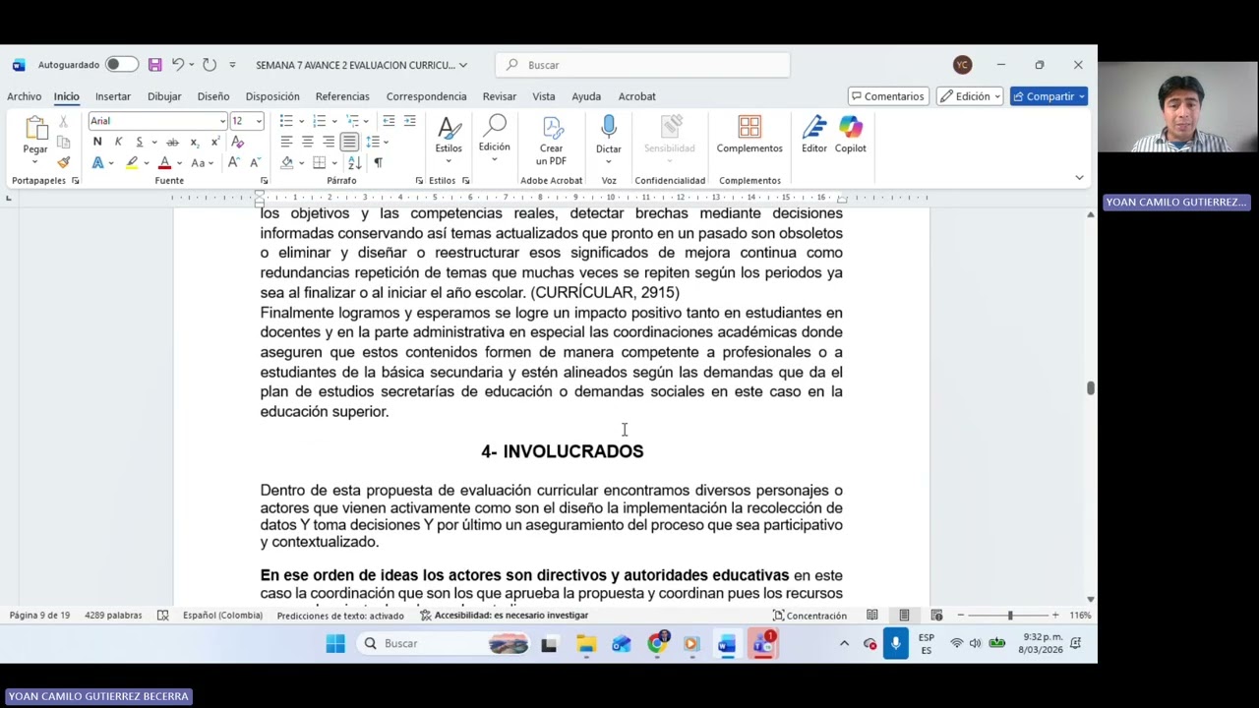The height and width of the screenshot is (708, 1259).
Task: Launch the Editor proofing tool
Action: [814, 136]
